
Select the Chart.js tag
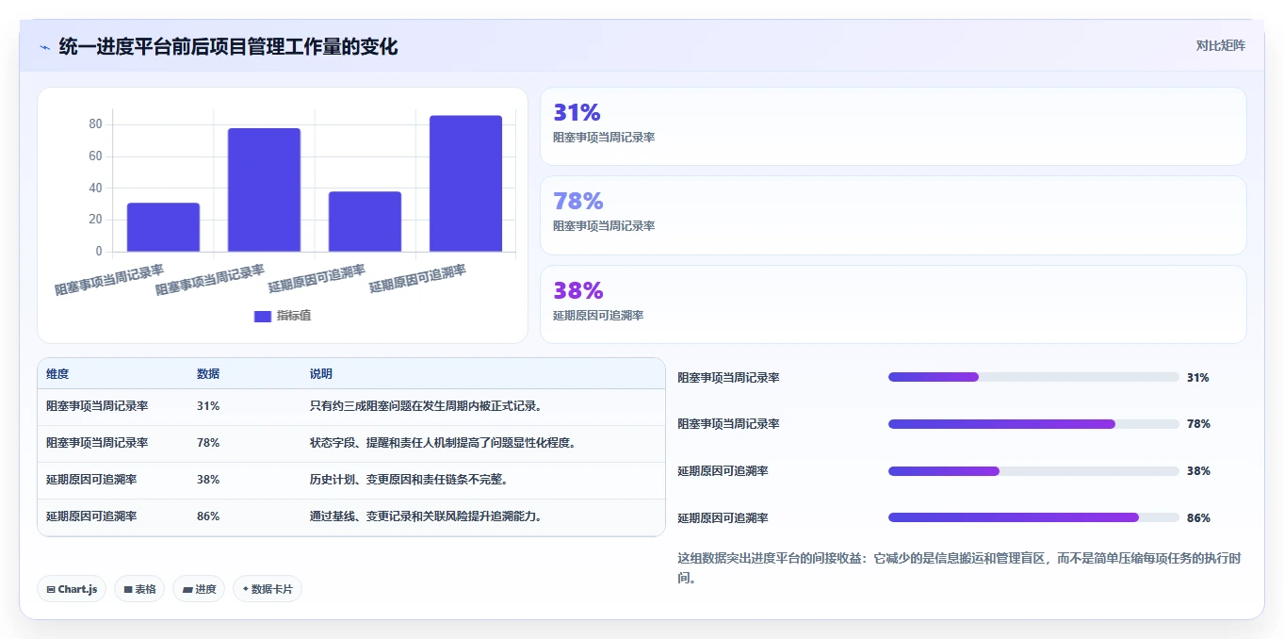tap(73, 589)
